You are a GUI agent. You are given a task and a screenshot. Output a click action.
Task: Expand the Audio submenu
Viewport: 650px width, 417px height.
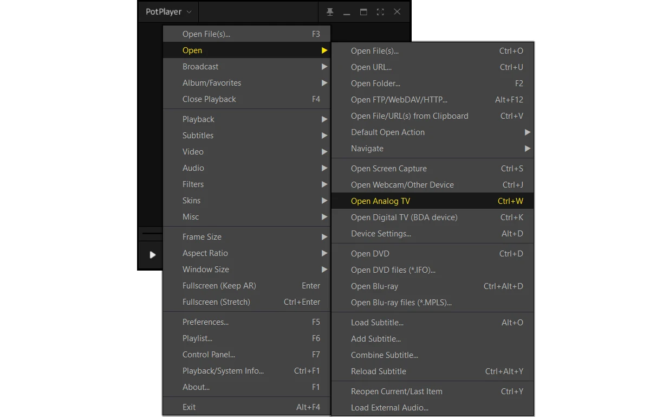tap(246, 168)
